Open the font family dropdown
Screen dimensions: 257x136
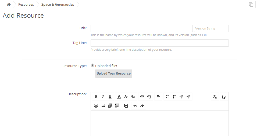(133, 97)
